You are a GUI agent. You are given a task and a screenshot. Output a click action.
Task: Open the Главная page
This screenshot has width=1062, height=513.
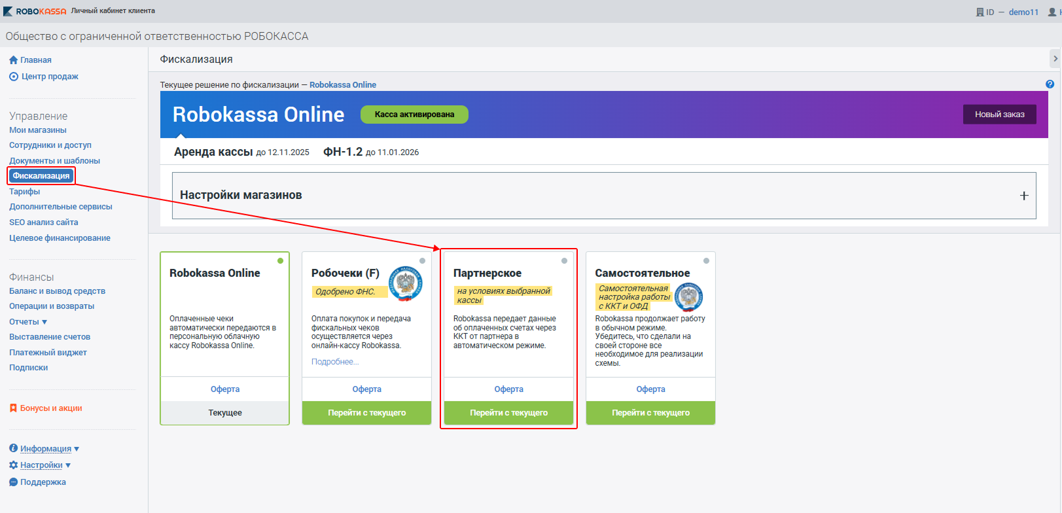tap(36, 60)
